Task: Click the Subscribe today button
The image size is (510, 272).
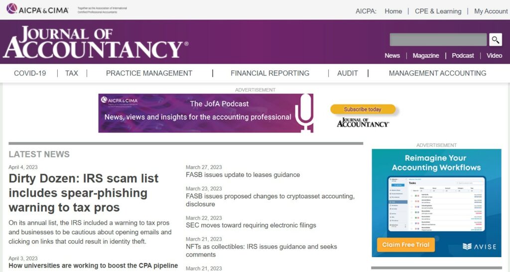Action: point(363,109)
